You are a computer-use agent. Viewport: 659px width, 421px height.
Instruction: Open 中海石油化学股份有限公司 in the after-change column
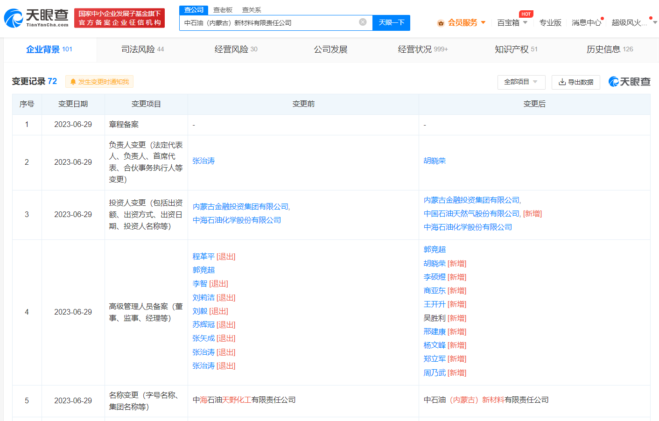(x=468, y=227)
